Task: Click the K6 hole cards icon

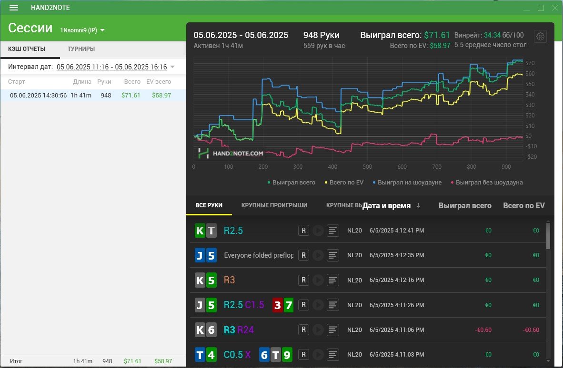Action: coord(206,329)
